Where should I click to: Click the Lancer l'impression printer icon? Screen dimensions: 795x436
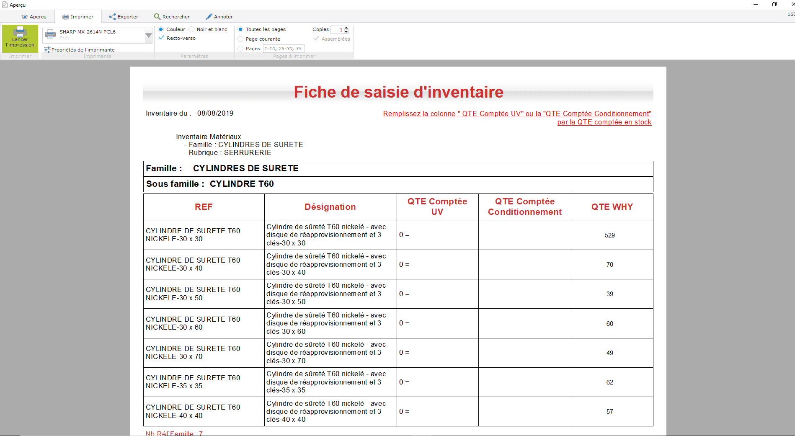click(20, 32)
